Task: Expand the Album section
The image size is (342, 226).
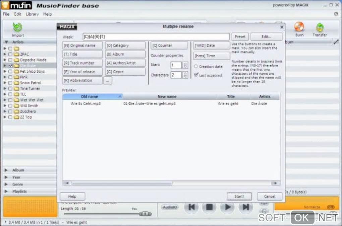Action: click(6, 170)
